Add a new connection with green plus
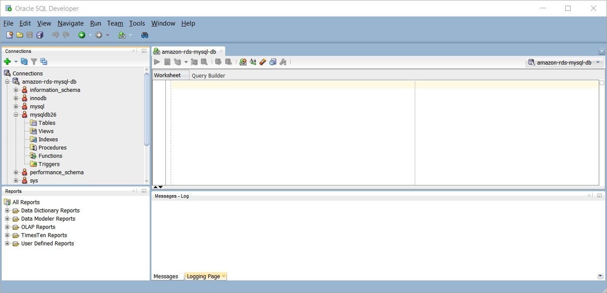This screenshot has height=293, width=607. 7,62
